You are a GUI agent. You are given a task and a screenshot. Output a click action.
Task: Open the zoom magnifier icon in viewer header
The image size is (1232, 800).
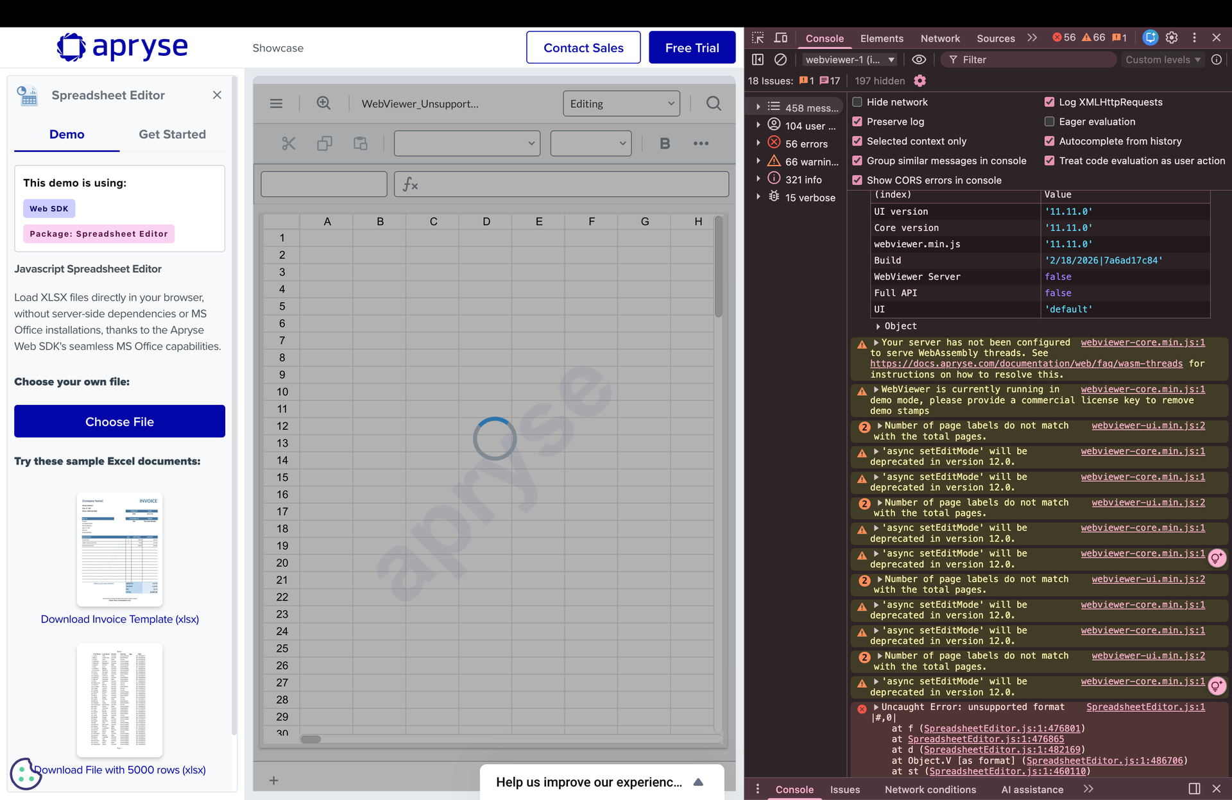(323, 103)
